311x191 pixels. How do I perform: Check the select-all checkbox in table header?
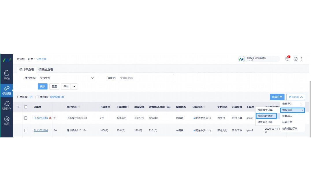(25, 107)
